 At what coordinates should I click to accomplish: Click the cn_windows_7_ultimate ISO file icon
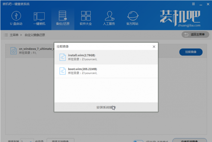pyautogui.click(x=13, y=51)
